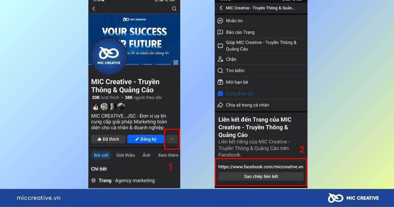The height and width of the screenshot is (207, 394).
Task: Click the Agency marketing category text
Action: 135,180
